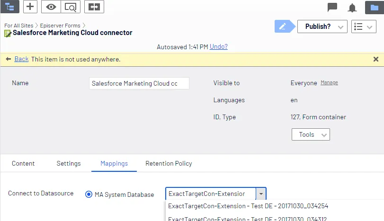Screen dimensions: 384x221
Task: Click the Name input field
Action: click(139, 83)
